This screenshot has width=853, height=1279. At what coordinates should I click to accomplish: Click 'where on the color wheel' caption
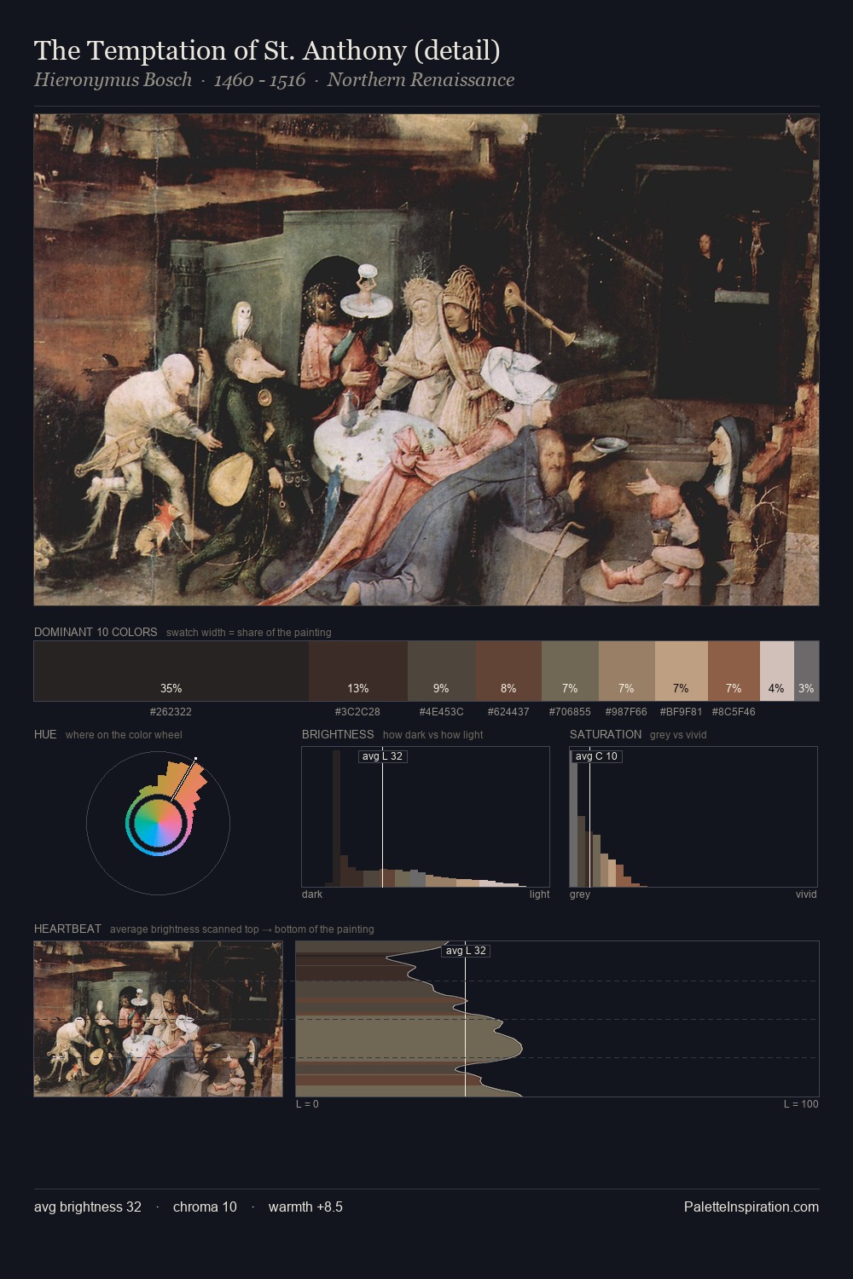124,735
